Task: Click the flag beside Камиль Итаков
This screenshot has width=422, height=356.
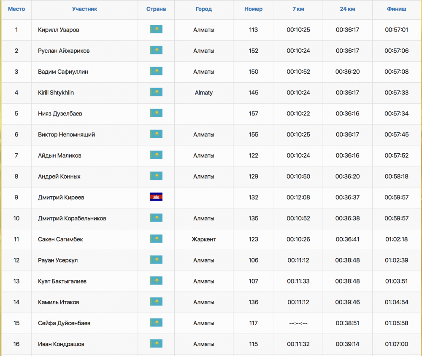Action: [156, 302]
